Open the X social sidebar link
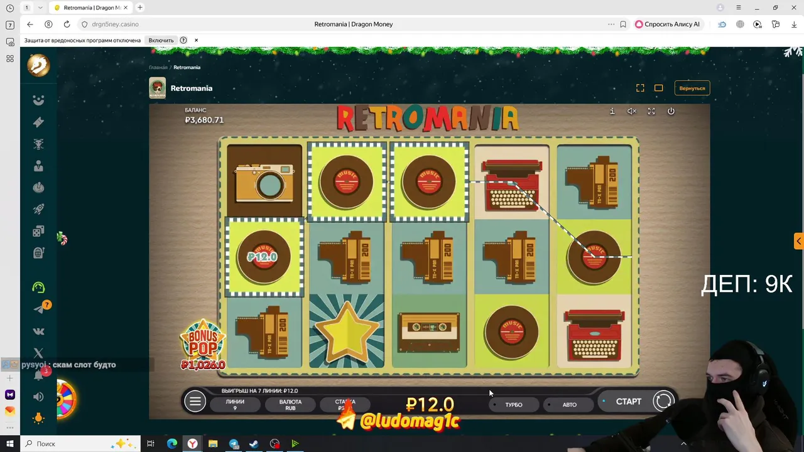Viewport: 804px width, 452px height. pos(38,353)
